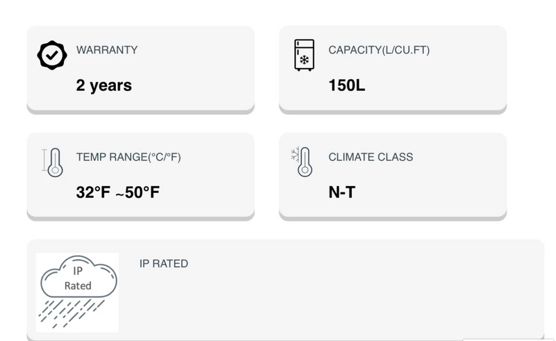Click the snowflake symbol on the fridge icon
Image resolution: width=556 pixels, height=341 pixels.
(304, 60)
